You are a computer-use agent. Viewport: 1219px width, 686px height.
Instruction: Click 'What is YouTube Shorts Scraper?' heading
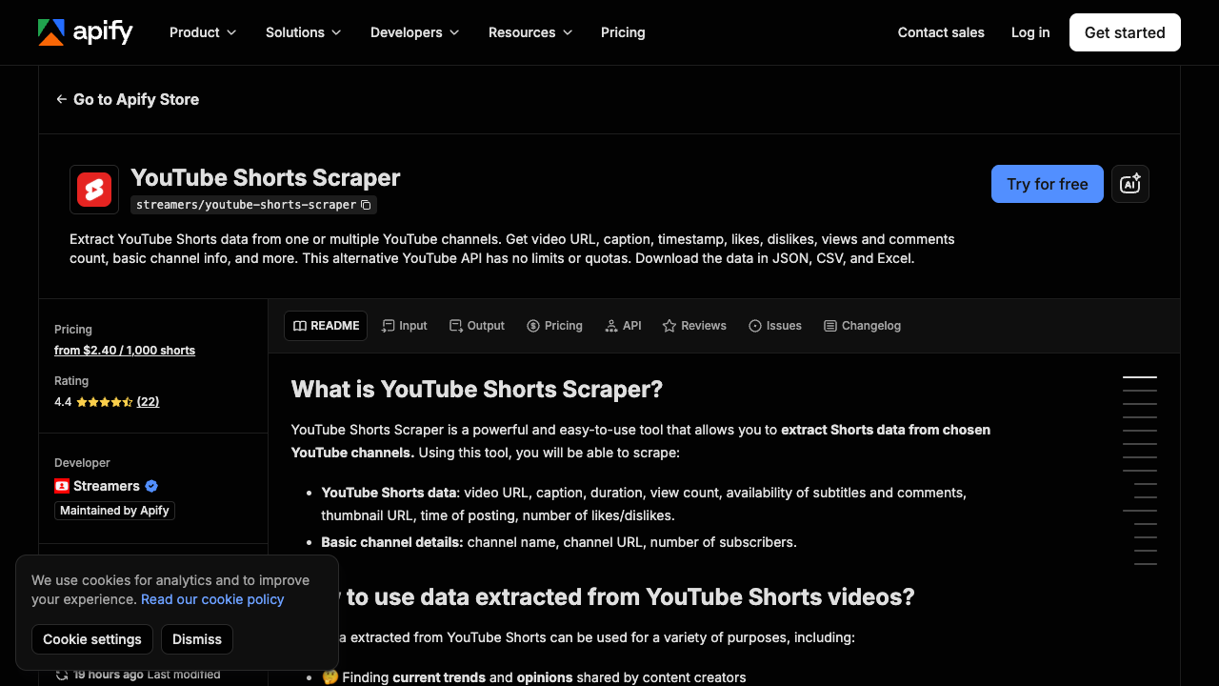click(x=477, y=390)
